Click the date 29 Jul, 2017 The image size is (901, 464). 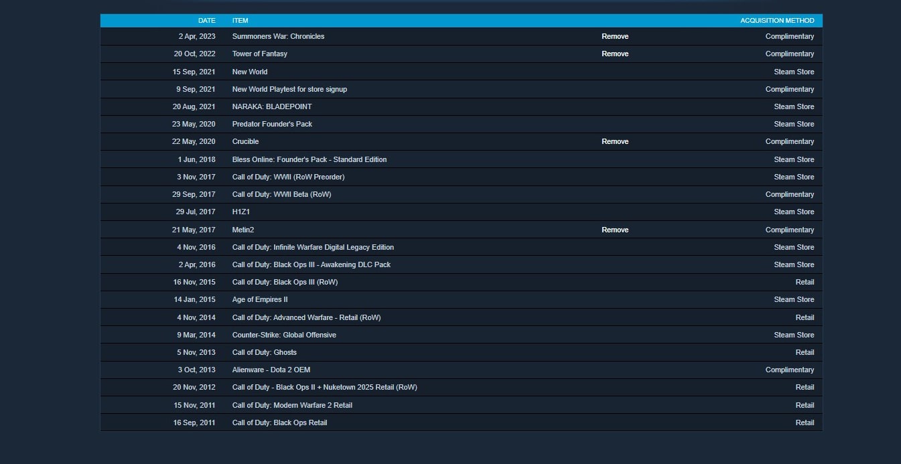(x=196, y=212)
